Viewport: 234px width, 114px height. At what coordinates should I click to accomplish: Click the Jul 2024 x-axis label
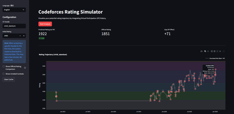[x=139, y=111]
